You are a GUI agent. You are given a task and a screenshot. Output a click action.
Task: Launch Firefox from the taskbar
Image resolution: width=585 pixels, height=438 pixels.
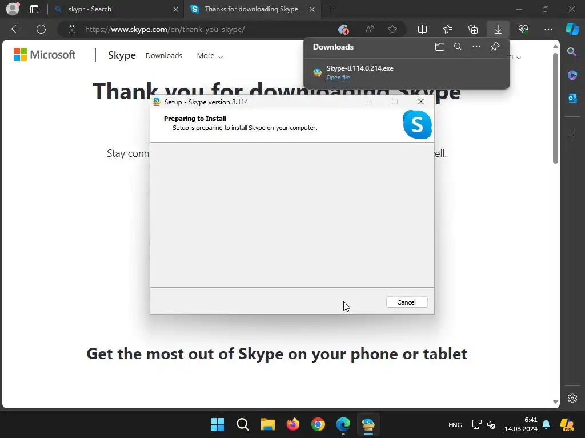tap(293, 424)
